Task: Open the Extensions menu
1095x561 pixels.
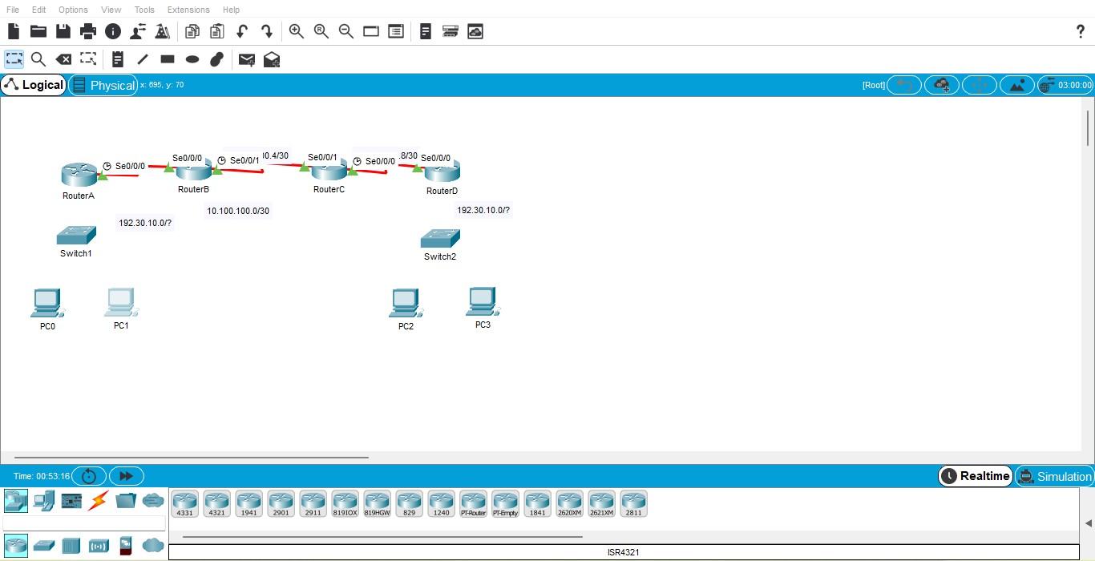Action: [188, 10]
